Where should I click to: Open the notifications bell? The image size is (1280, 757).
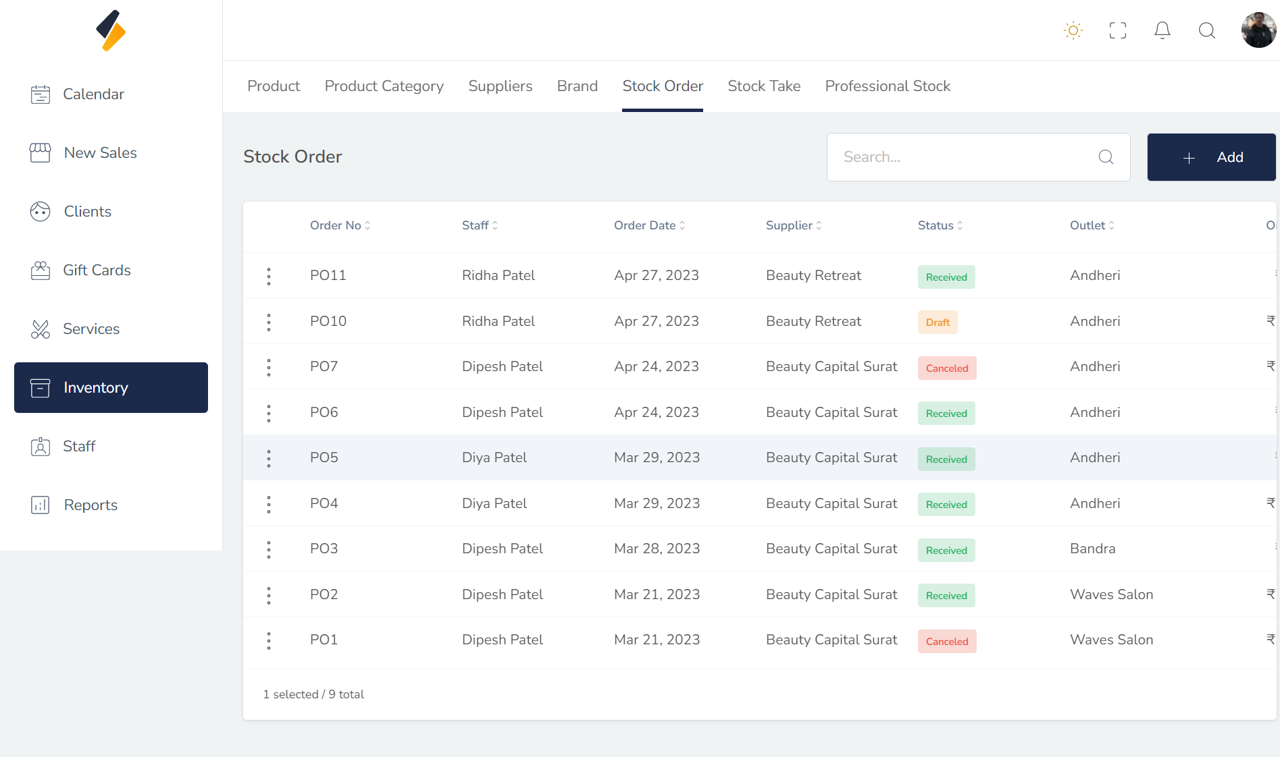coord(1162,30)
